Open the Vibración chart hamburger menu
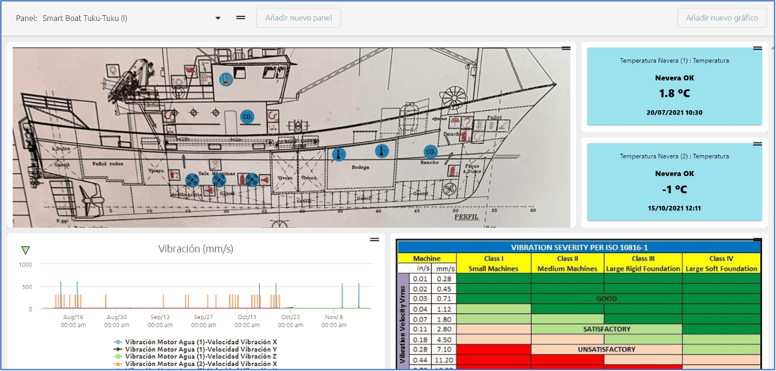776x371 pixels. coord(375,239)
